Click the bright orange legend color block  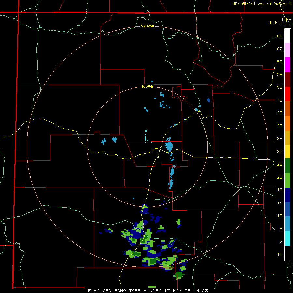[x=287, y=123]
